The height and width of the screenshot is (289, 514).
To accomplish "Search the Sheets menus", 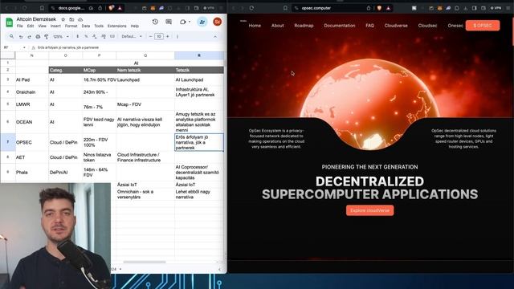I will pos(11,36).
